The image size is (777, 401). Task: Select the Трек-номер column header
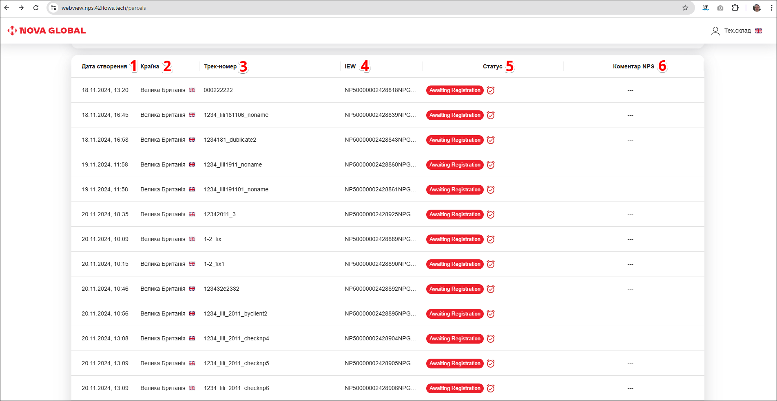[220, 66]
